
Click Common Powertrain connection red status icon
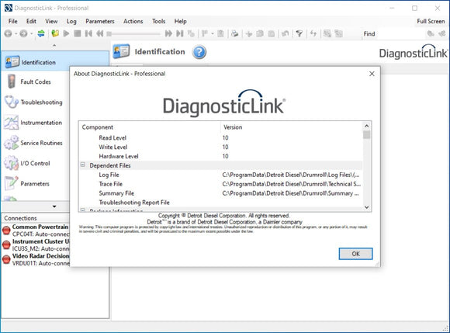point(6,231)
